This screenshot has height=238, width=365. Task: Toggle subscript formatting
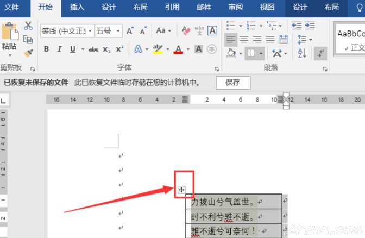tap(106, 49)
